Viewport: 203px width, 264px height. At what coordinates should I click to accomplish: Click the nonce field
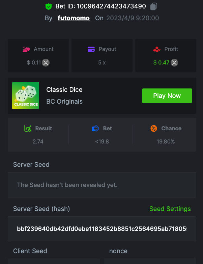point(150,261)
